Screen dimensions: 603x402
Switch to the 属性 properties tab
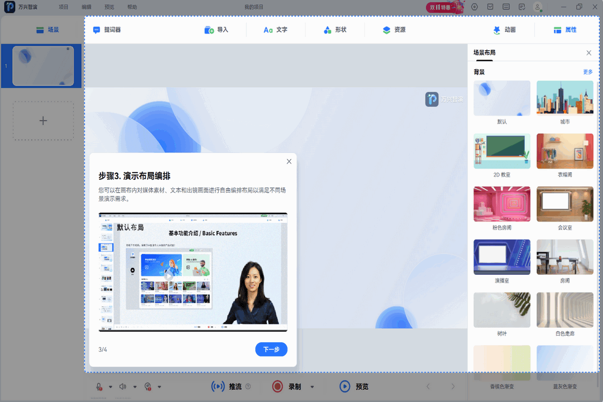[x=566, y=30]
